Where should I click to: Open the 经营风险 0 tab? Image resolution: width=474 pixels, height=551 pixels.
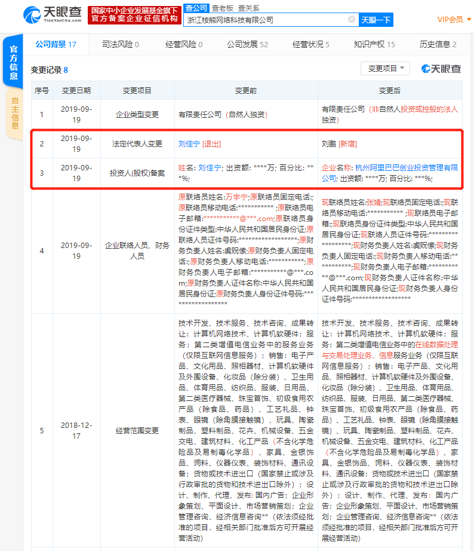pos(184,45)
